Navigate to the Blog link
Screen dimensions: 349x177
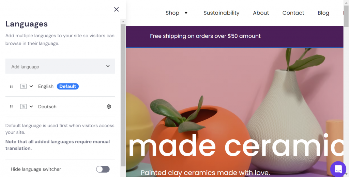323,13
